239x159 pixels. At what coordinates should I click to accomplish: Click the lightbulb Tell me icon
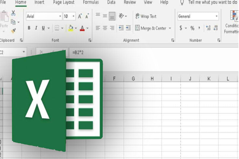click(182, 3)
